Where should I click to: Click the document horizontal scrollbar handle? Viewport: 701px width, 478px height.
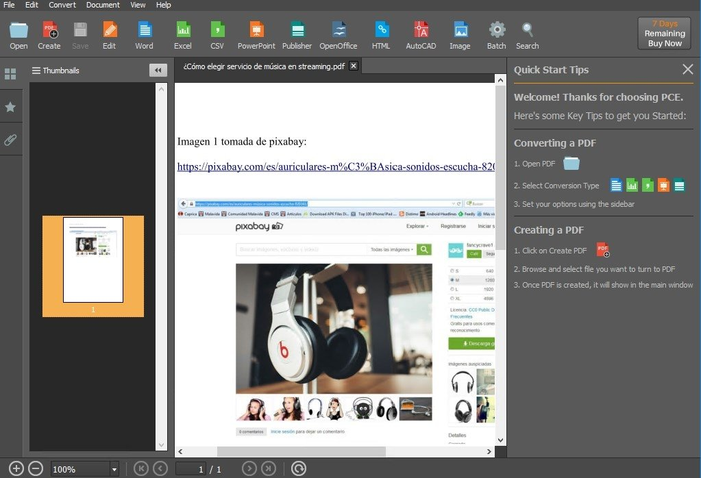[302, 452]
